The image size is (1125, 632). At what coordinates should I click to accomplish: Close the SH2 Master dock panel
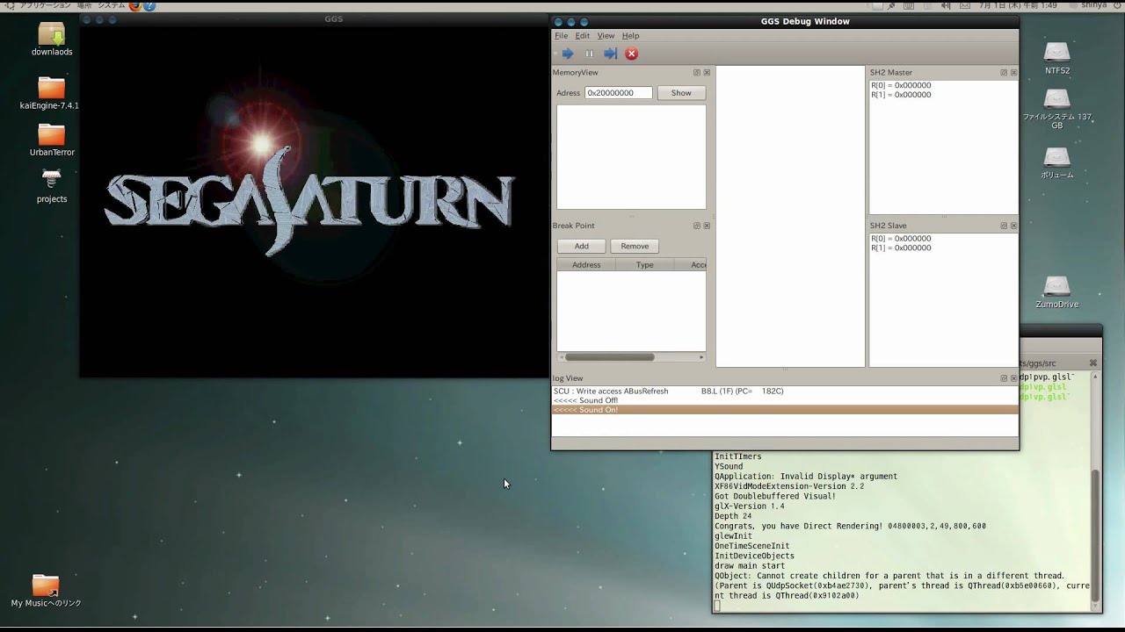click(x=1013, y=73)
